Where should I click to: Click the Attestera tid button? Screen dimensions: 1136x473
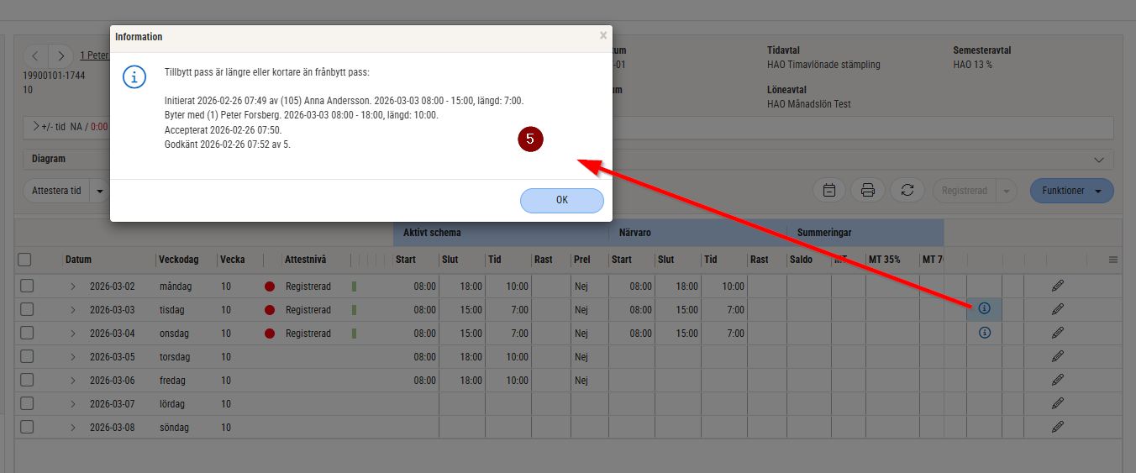(56, 191)
